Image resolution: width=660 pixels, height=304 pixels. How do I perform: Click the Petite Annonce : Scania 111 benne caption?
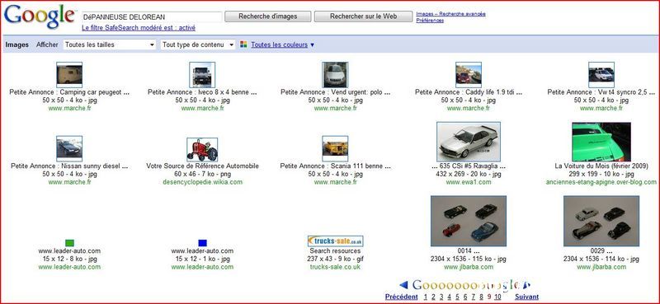(336, 166)
